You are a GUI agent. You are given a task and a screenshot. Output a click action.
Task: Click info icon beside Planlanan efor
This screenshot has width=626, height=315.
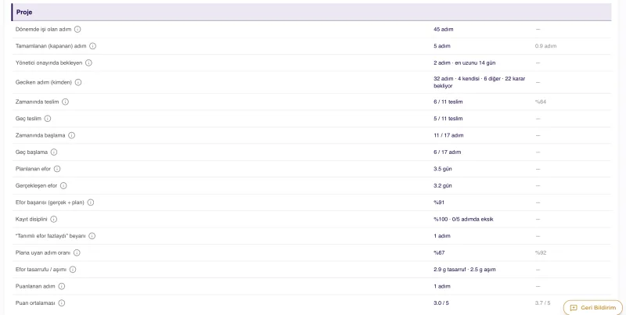click(x=57, y=169)
